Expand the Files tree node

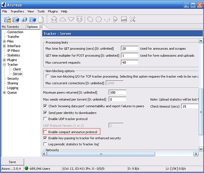(4, 41)
